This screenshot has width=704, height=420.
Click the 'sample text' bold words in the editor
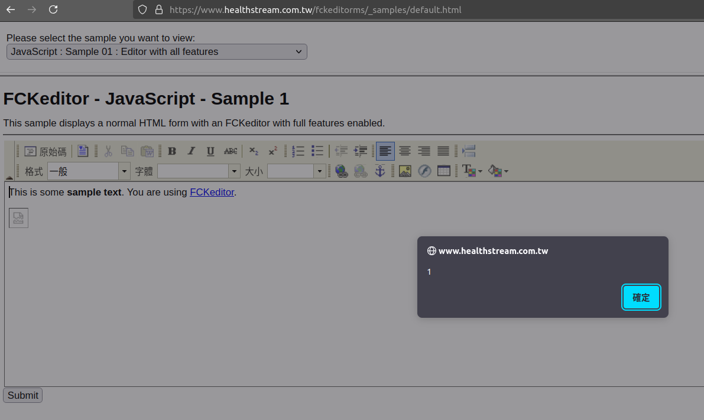[94, 192]
